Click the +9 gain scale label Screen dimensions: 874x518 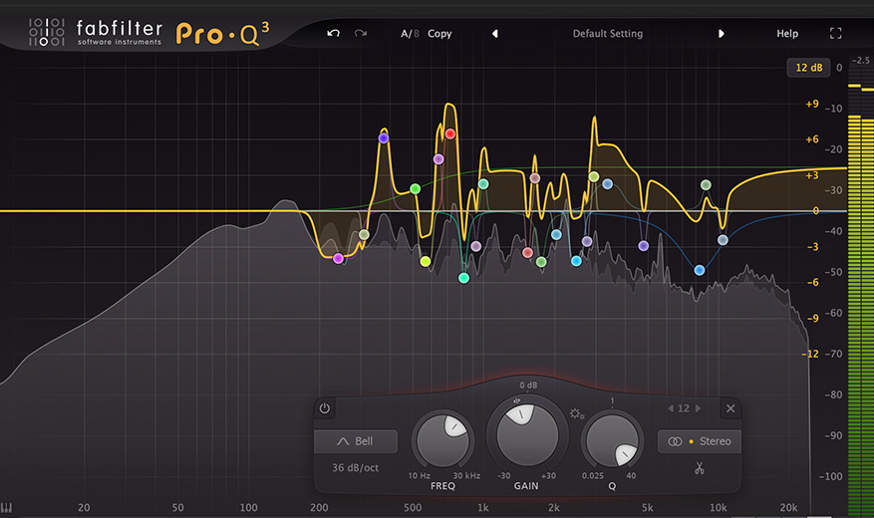point(811,104)
